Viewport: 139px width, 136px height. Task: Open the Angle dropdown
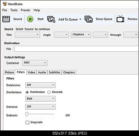pyautogui.click(x=62, y=35)
